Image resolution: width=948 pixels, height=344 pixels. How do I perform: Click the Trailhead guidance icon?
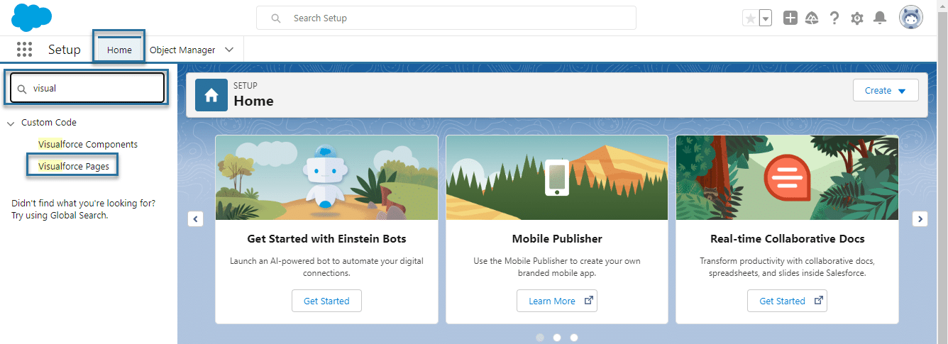click(x=812, y=18)
